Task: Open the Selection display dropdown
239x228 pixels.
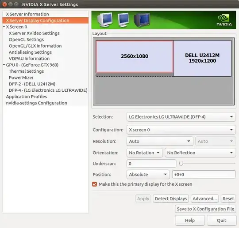Action: coord(181,117)
